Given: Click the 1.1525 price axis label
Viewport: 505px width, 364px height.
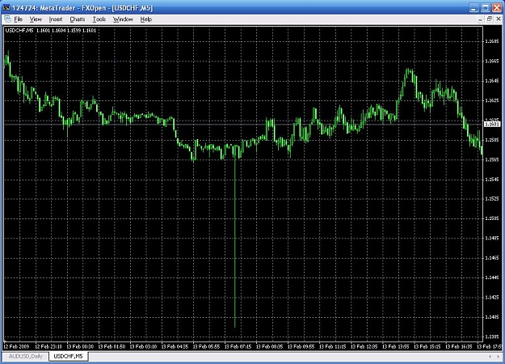Looking at the screenshot, I should [492, 199].
